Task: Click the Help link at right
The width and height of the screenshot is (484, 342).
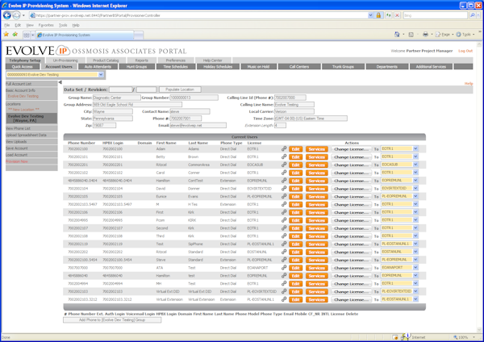Action: [x=469, y=83]
